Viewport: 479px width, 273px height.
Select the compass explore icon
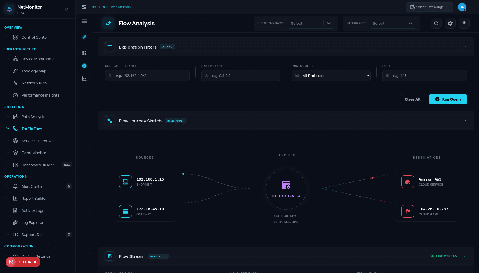tap(84, 66)
